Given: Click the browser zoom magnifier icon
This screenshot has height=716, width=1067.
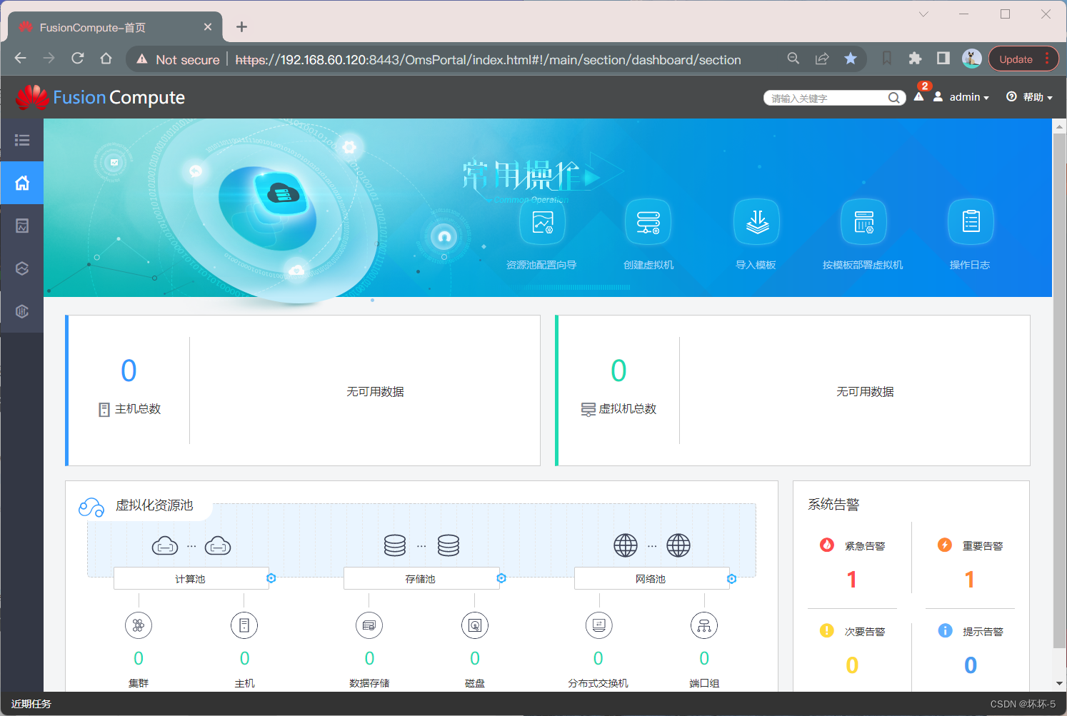Looking at the screenshot, I should pos(793,59).
